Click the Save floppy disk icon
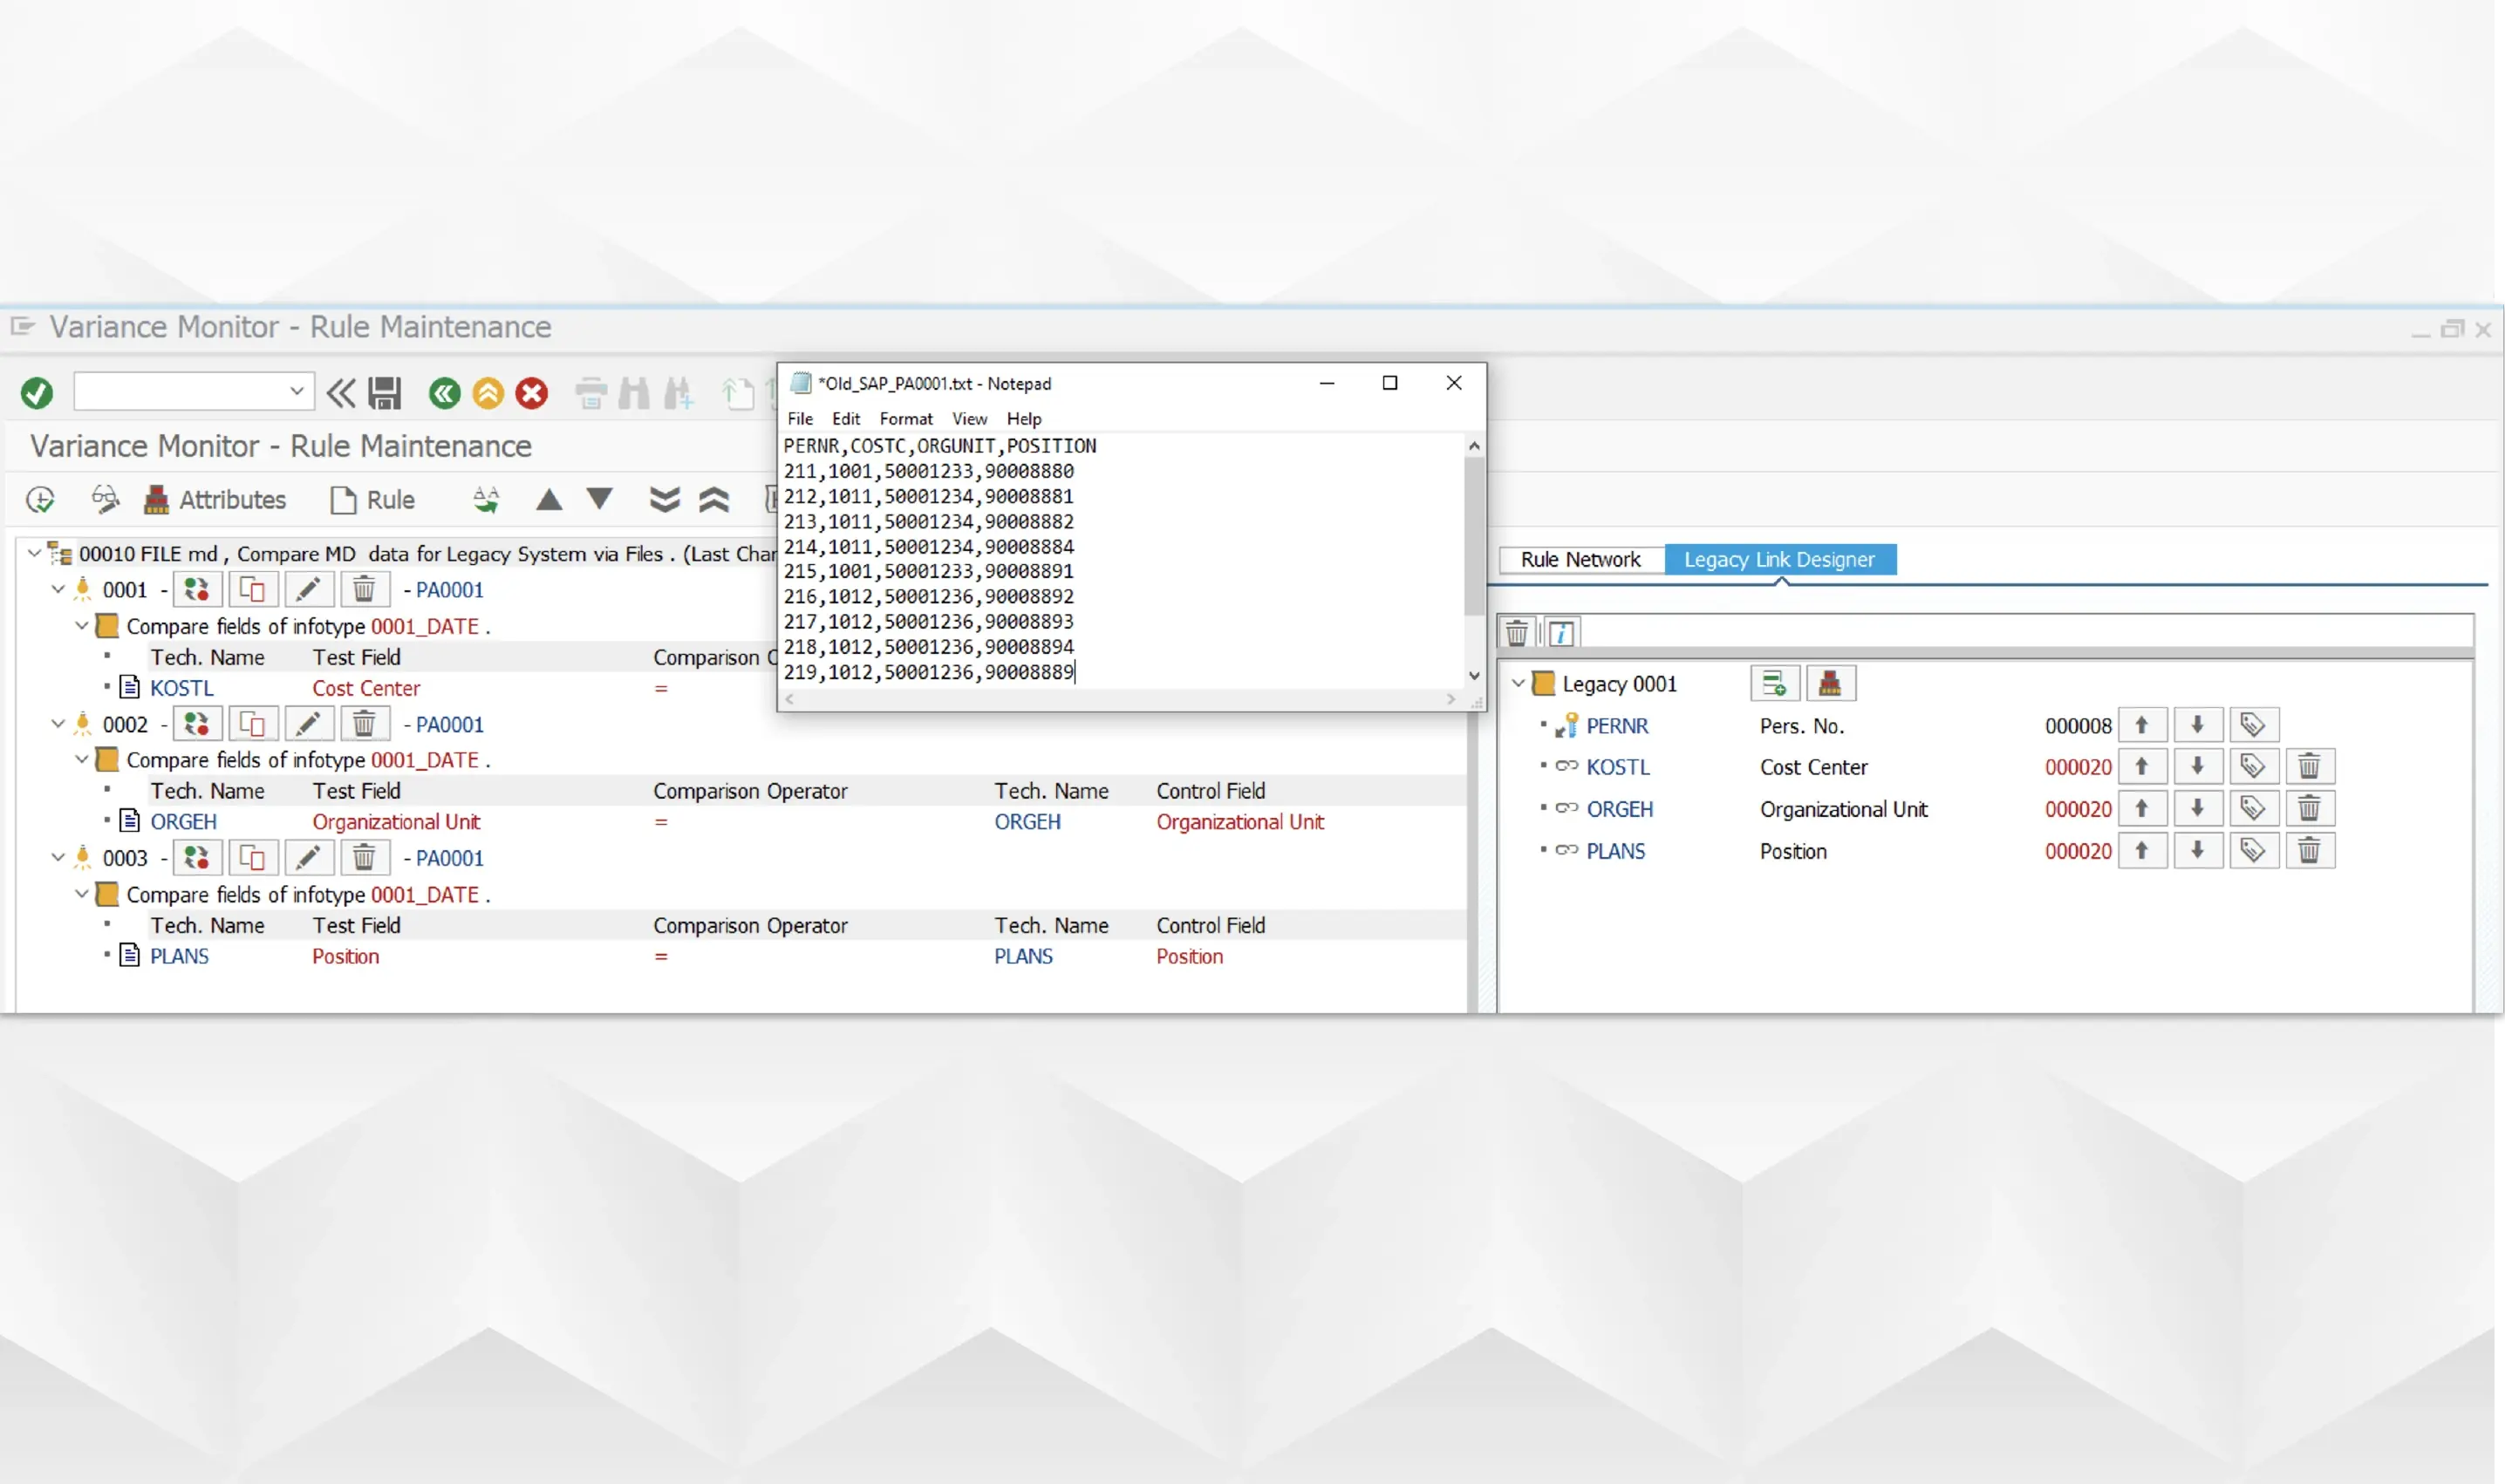2505x1484 pixels. click(x=384, y=393)
